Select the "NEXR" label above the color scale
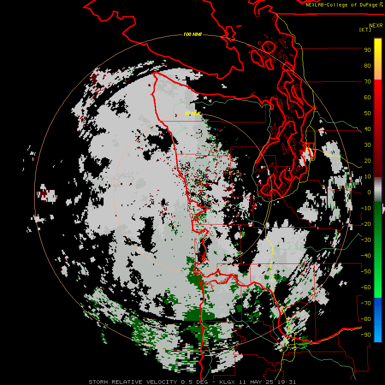This screenshot has height=385, width=385. point(376,26)
